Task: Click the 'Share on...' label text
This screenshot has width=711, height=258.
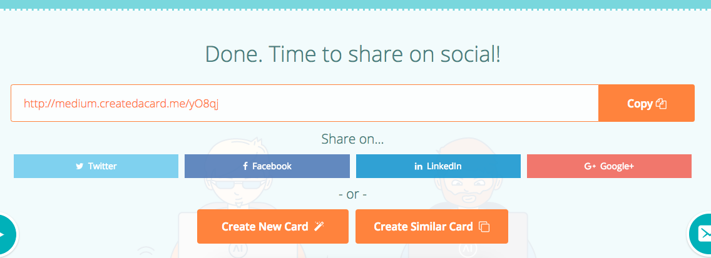Action: [352, 139]
